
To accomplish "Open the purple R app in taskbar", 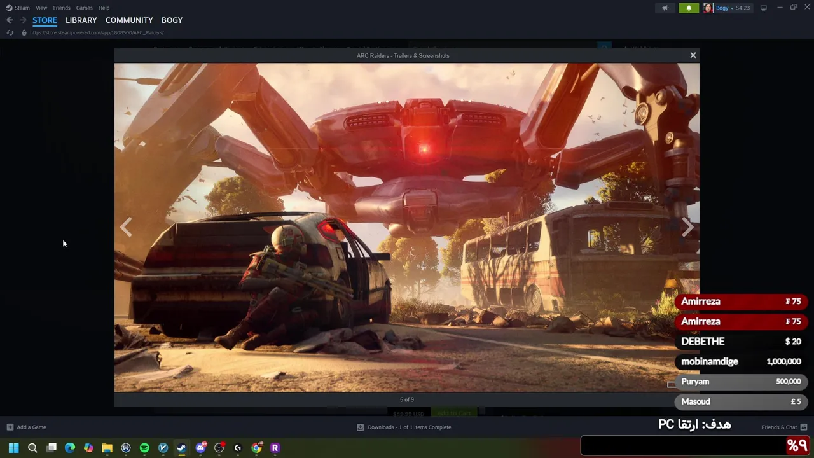I will (275, 448).
